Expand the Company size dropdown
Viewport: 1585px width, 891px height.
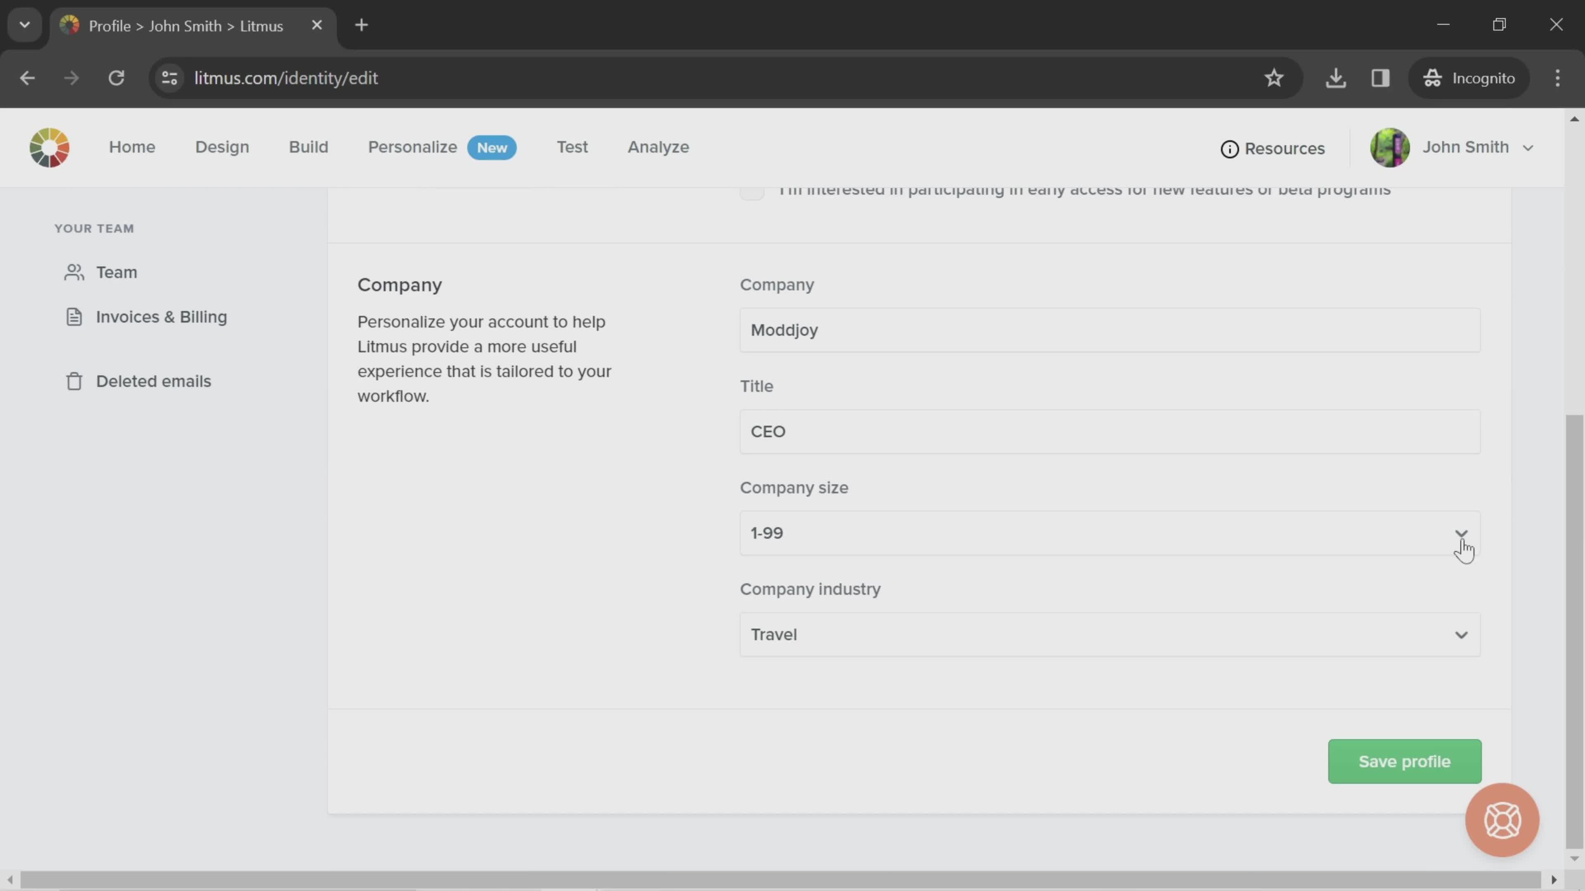tap(1109, 533)
